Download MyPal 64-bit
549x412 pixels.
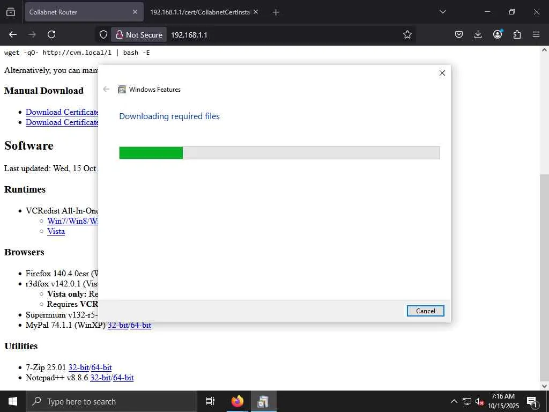pos(141,325)
